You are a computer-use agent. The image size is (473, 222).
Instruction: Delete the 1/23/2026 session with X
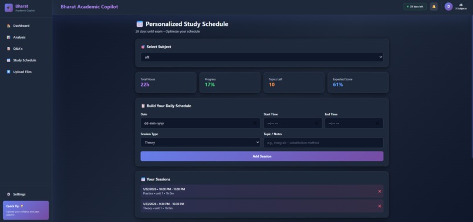pos(380,206)
